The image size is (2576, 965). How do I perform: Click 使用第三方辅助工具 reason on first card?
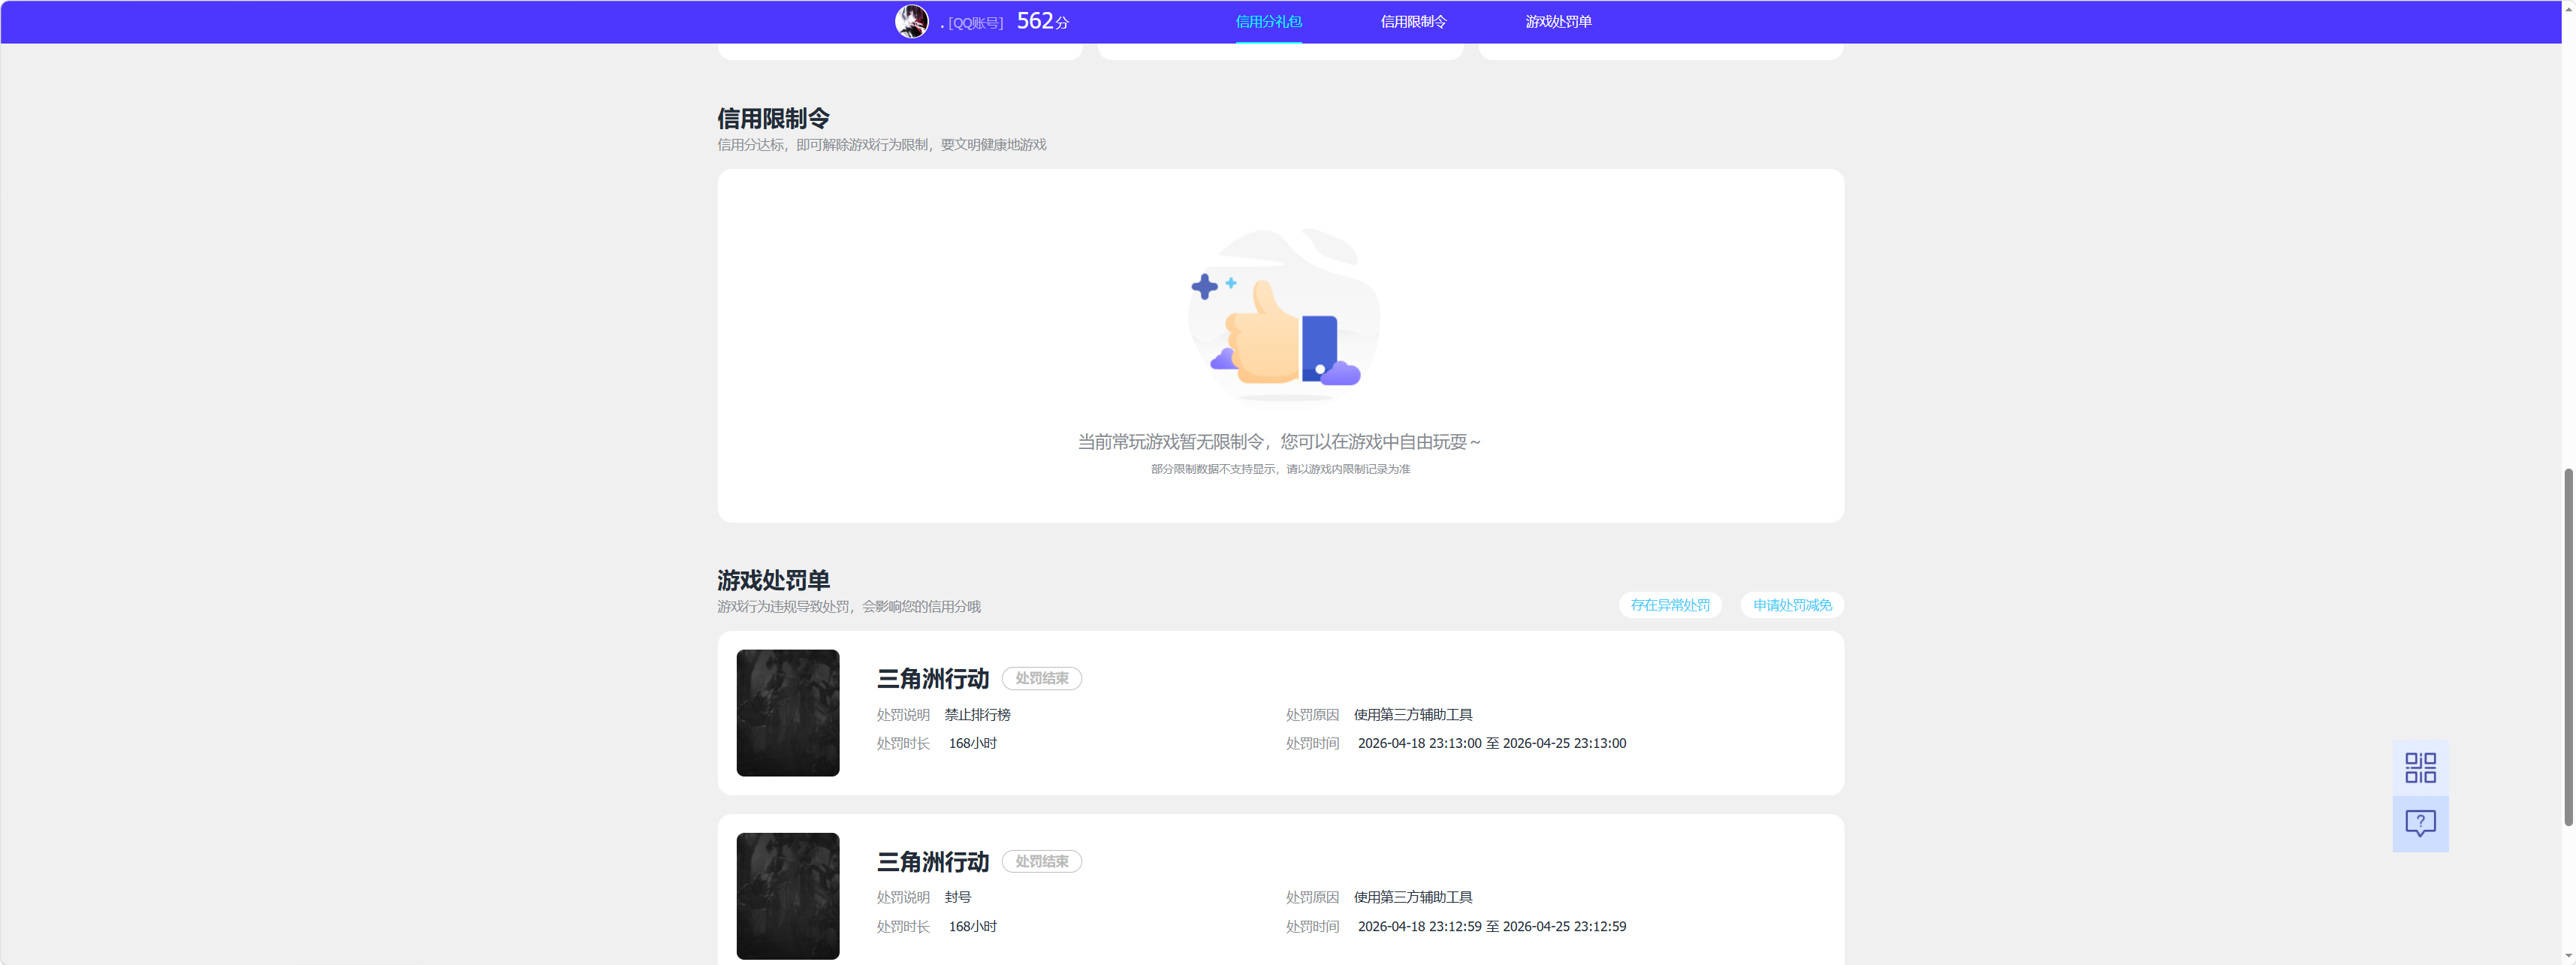(x=1412, y=715)
